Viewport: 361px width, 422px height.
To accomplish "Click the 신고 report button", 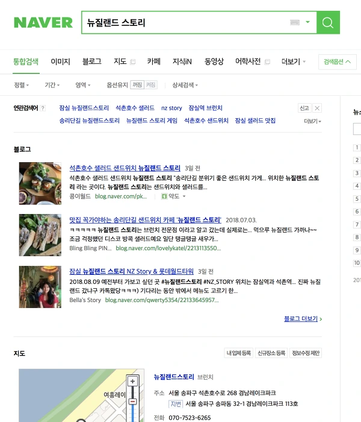I will pos(304,108).
